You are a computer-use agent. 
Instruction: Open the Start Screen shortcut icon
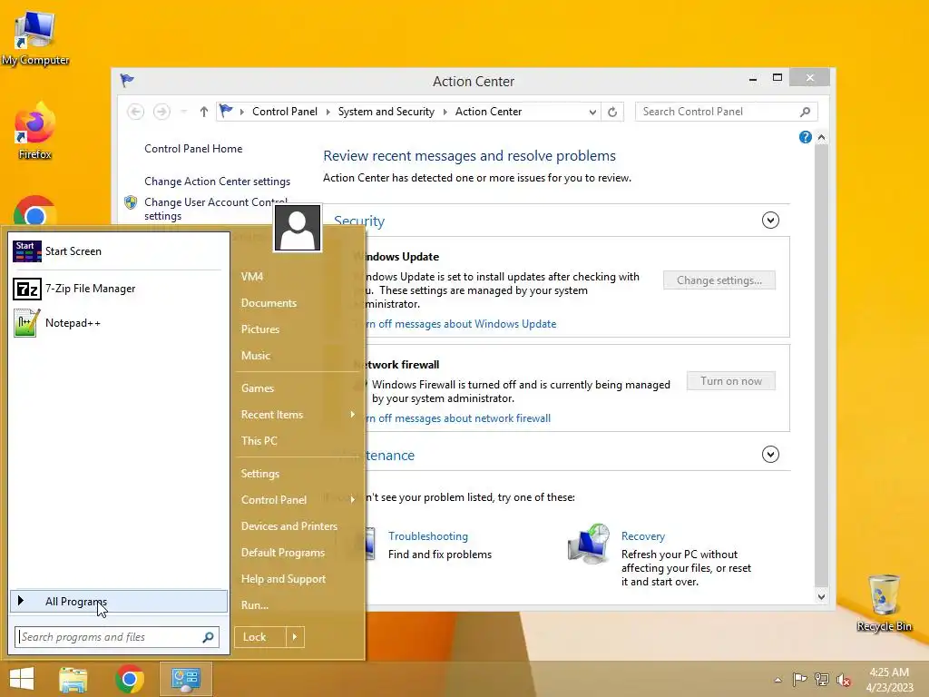click(x=26, y=251)
